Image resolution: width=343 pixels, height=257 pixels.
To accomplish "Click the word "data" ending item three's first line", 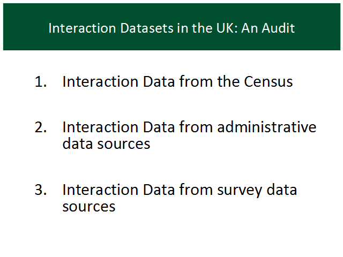I will (282, 190).
